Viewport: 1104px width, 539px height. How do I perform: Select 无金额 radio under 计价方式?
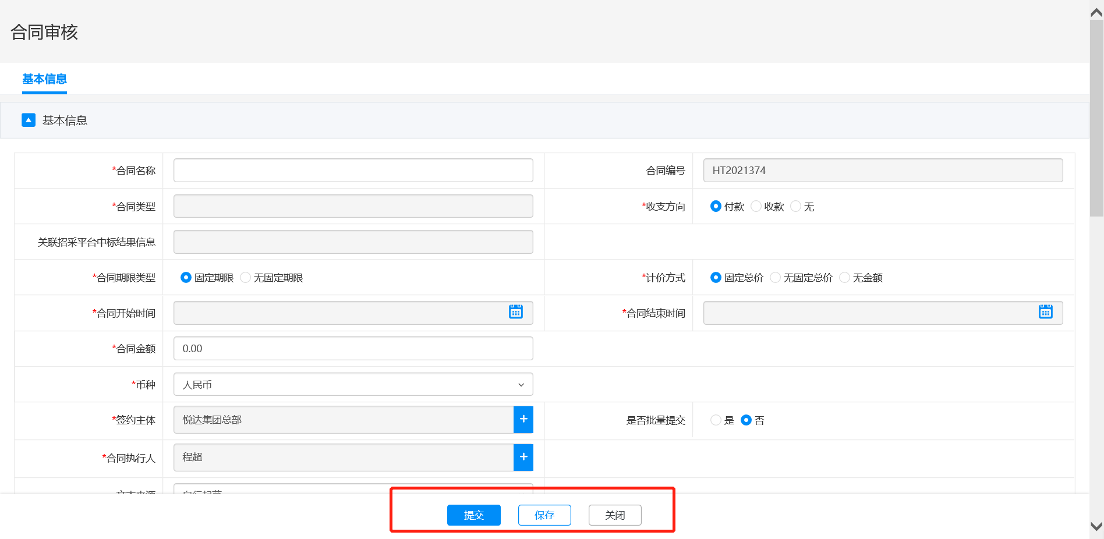tap(845, 278)
